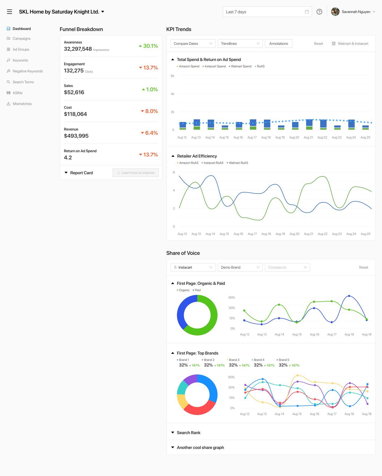Viewport: 382px width, 476px height.
Task: Click the Ad Groups grid icon
Action: pyautogui.click(x=8, y=49)
